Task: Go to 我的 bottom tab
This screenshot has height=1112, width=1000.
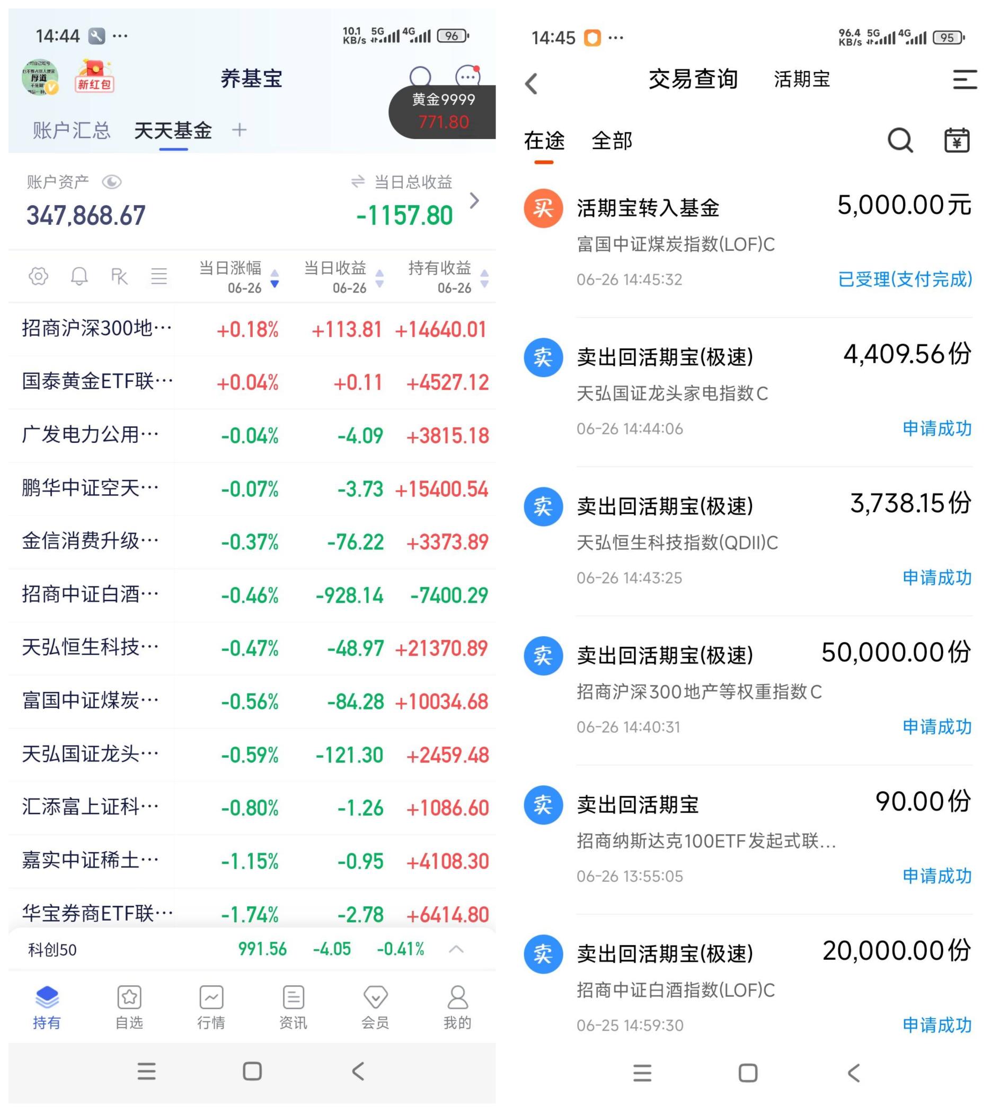Action: click(x=458, y=1007)
